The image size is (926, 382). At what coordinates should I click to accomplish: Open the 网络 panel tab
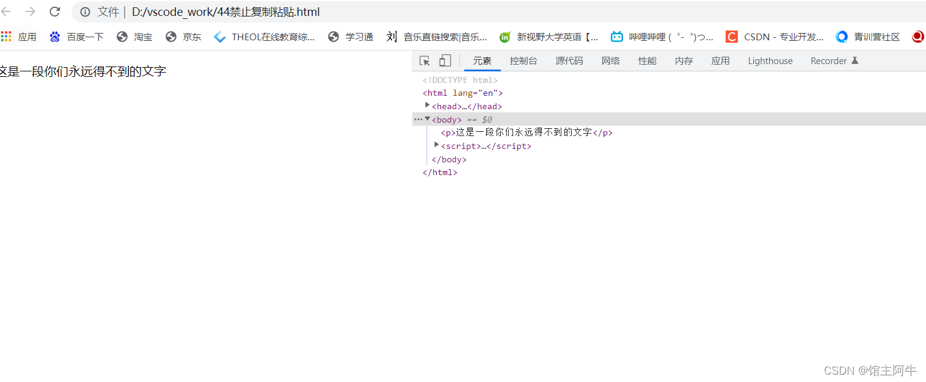coord(610,60)
